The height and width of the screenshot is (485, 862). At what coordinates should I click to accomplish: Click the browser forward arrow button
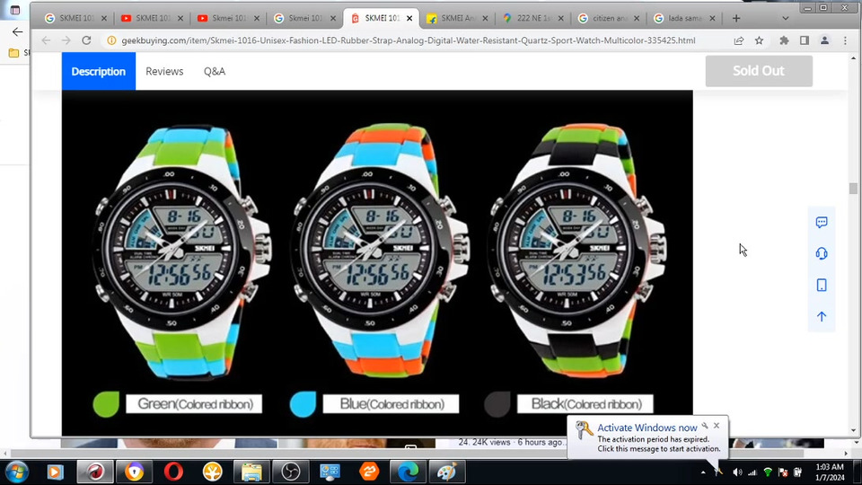click(66, 40)
